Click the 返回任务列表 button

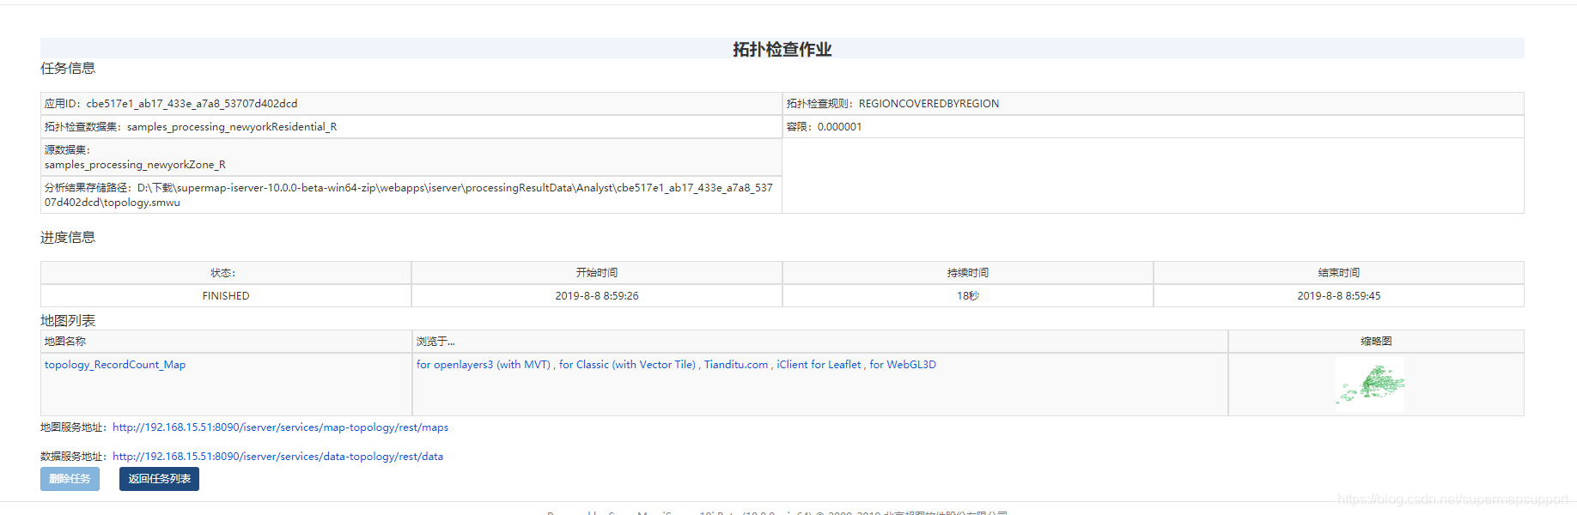click(x=159, y=479)
